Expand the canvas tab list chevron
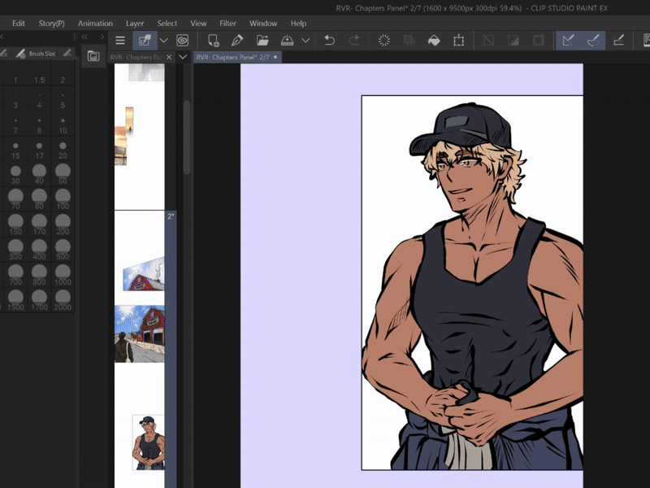This screenshot has height=488, width=650. 183,57
